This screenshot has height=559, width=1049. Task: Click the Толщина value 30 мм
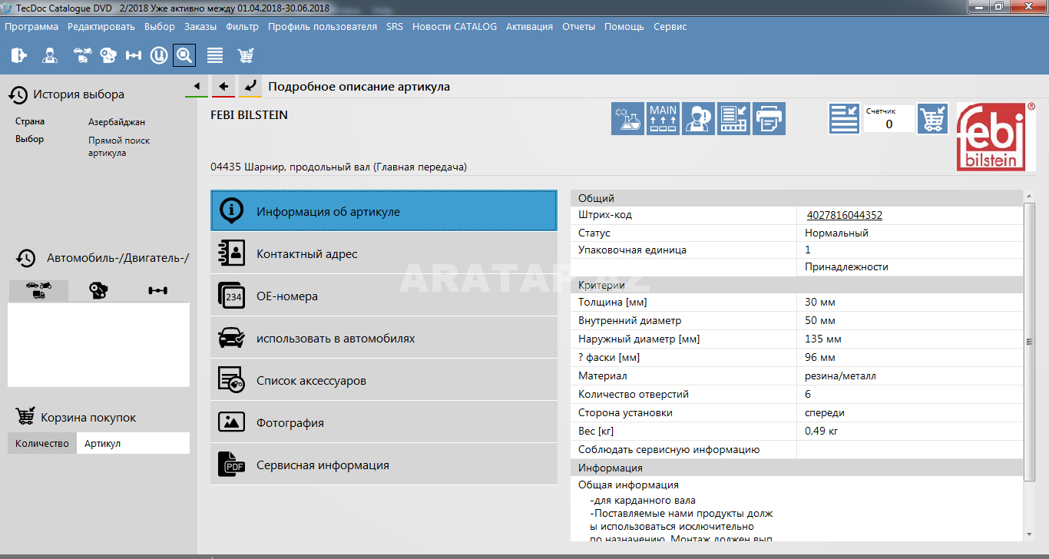819,302
